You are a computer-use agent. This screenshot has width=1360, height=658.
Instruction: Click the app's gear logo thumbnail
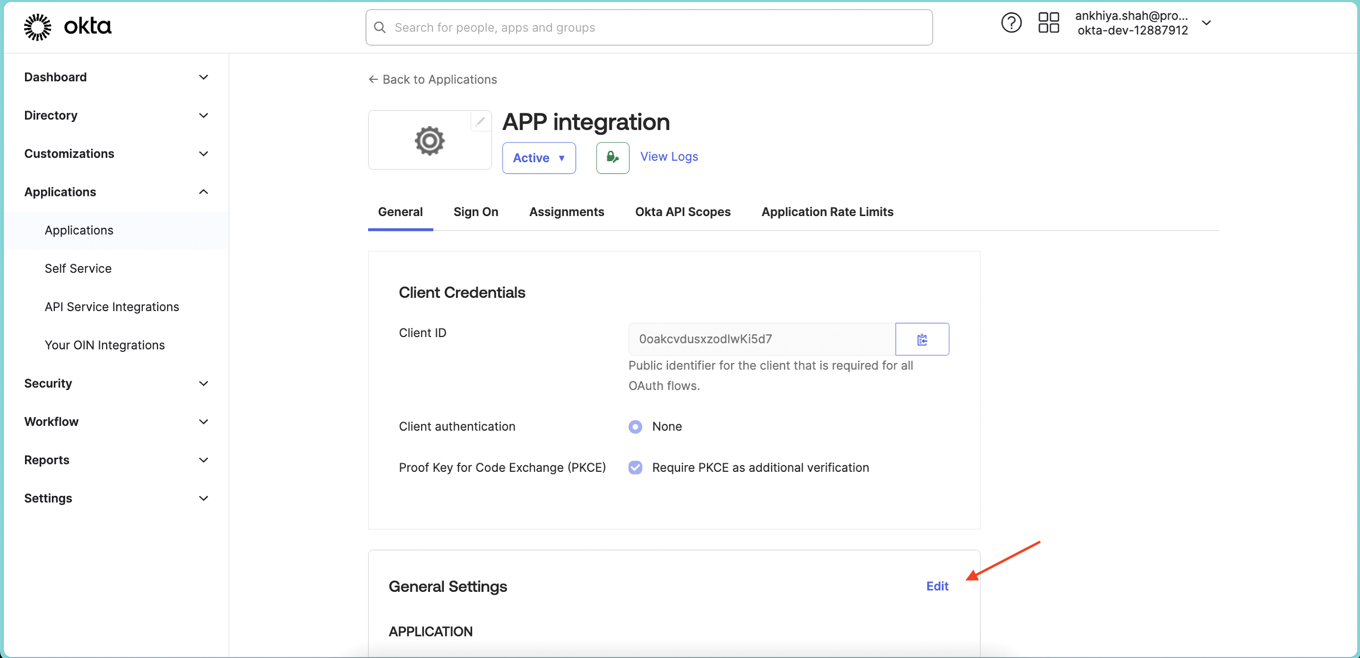pos(429,140)
